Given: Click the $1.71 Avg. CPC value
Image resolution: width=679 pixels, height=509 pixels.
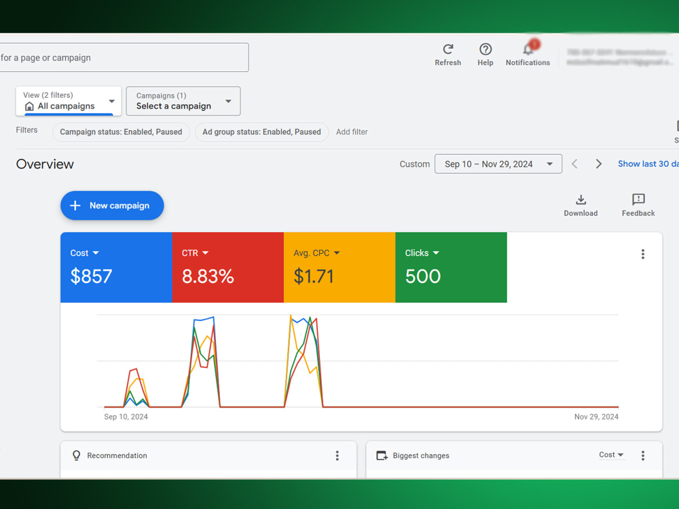Looking at the screenshot, I should coord(314,276).
